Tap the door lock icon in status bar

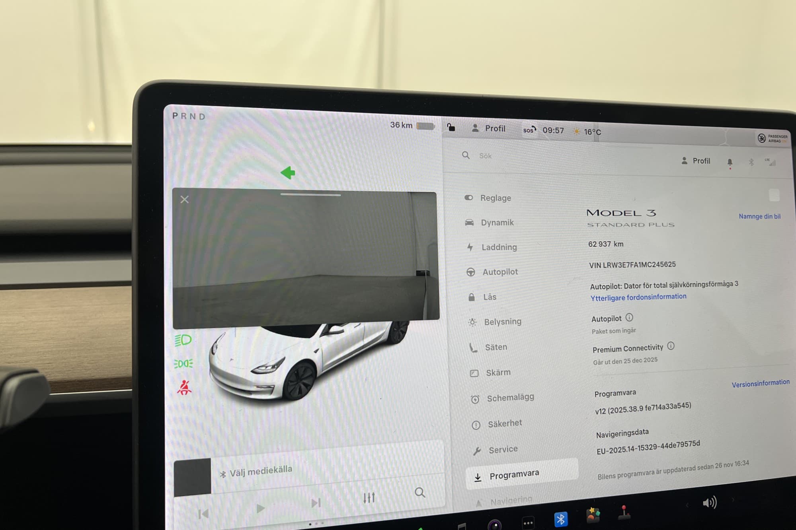(x=451, y=127)
